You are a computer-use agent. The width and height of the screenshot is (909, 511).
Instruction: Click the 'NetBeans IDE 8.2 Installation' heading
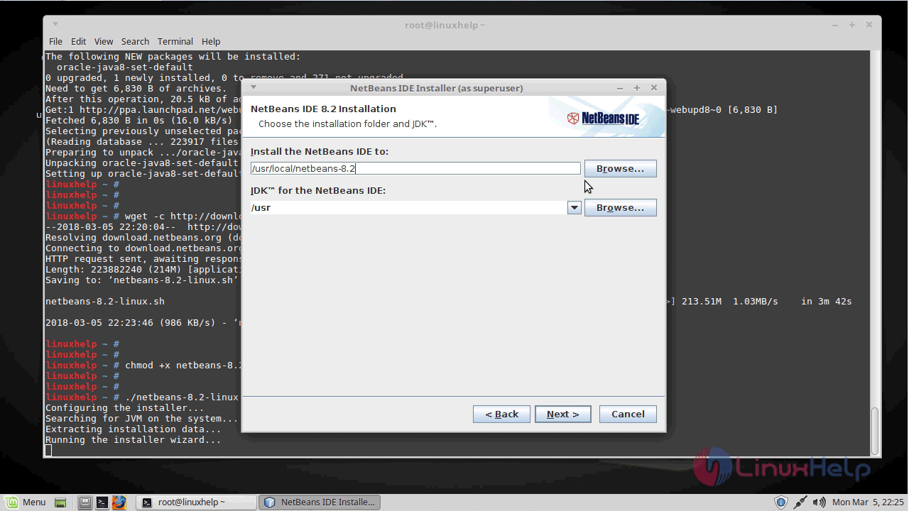[x=323, y=109]
